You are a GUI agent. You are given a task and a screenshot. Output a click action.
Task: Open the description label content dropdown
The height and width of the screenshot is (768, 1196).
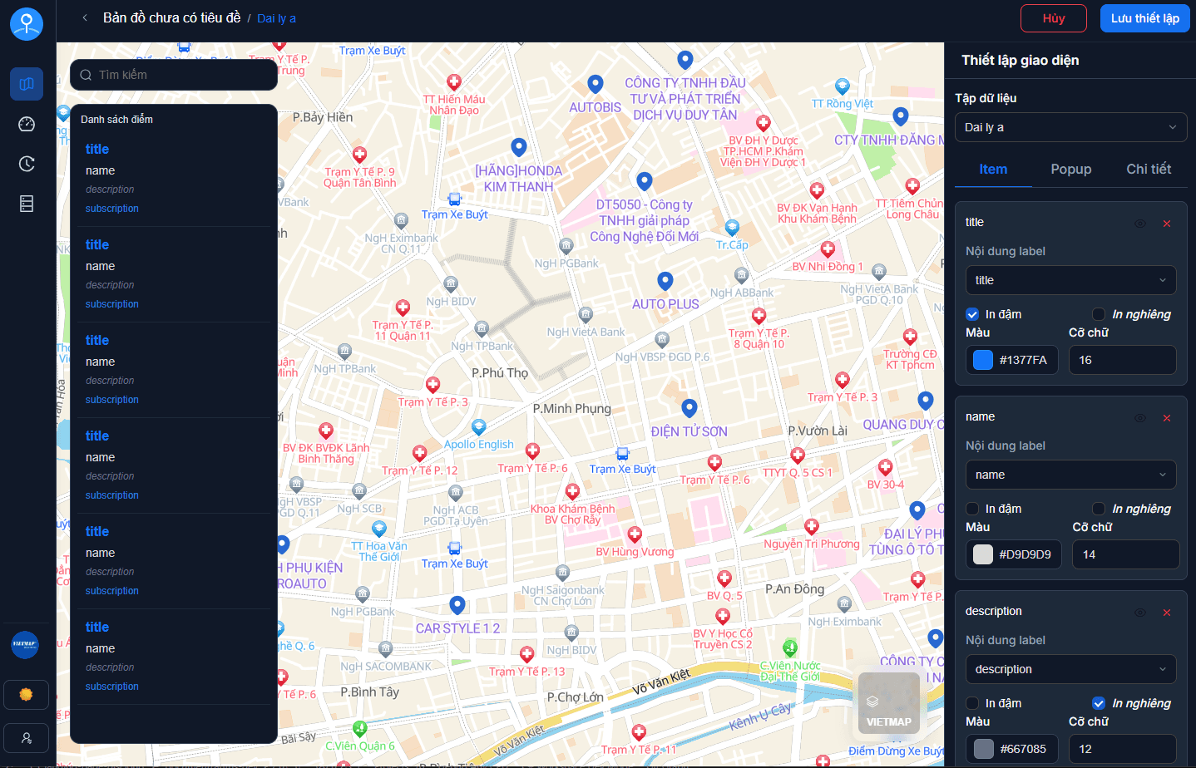1071,669
